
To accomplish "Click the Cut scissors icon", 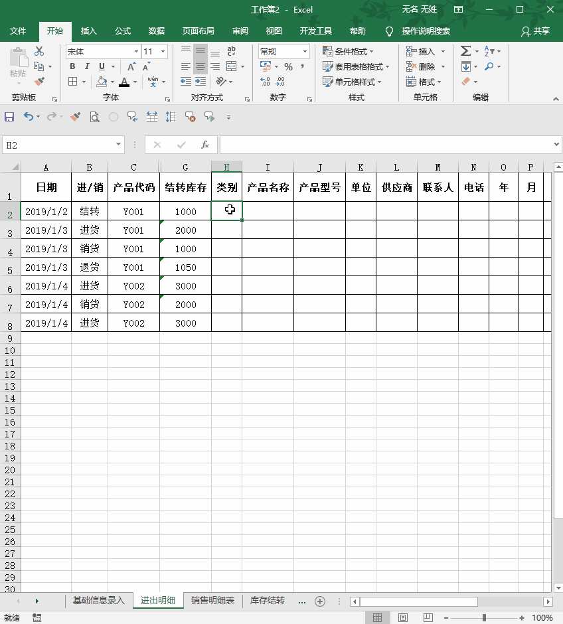I will [x=39, y=51].
